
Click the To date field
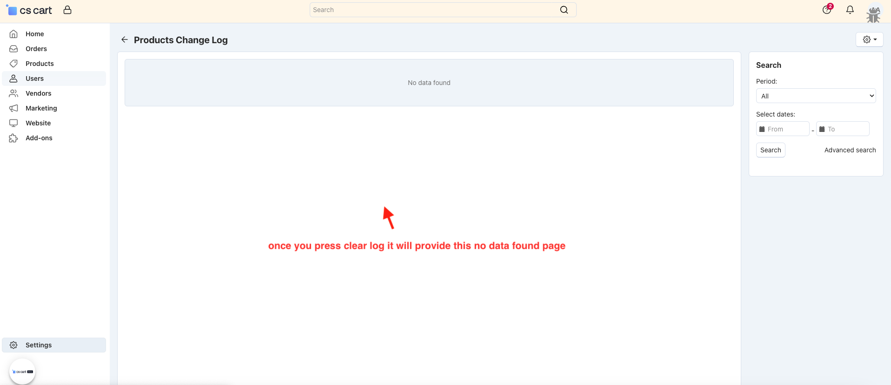tap(843, 129)
